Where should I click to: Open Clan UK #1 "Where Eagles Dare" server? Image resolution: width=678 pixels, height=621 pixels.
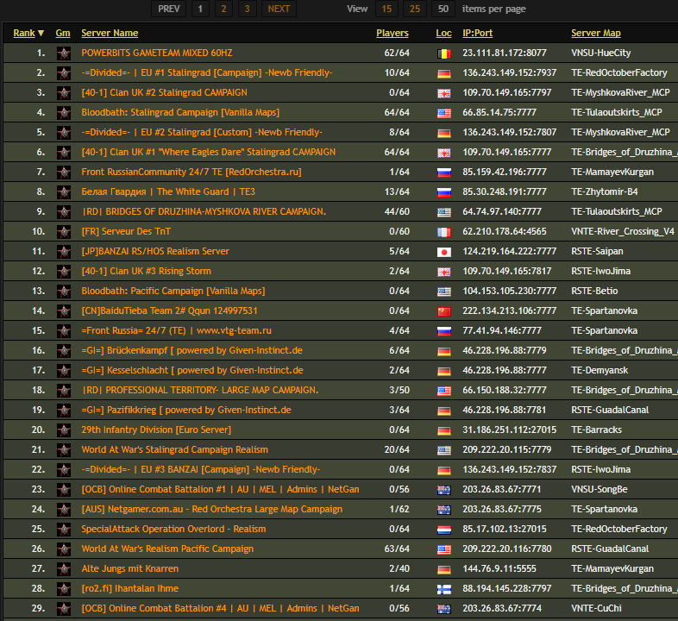pyautogui.click(x=209, y=152)
